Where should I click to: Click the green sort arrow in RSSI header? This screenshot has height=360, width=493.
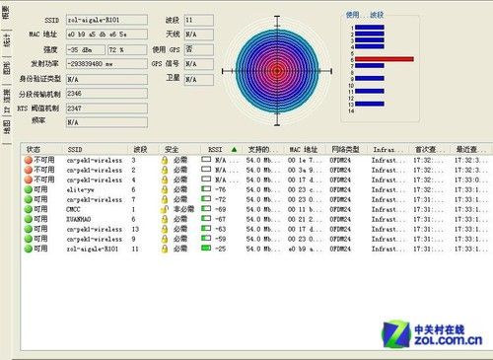(x=234, y=150)
